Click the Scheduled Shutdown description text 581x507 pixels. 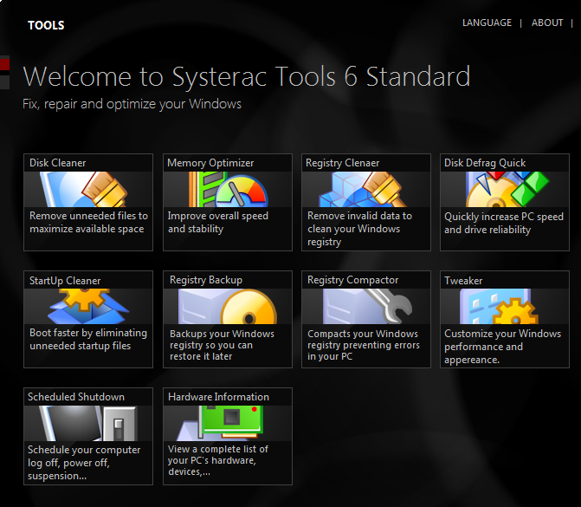pyautogui.click(x=84, y=463)
